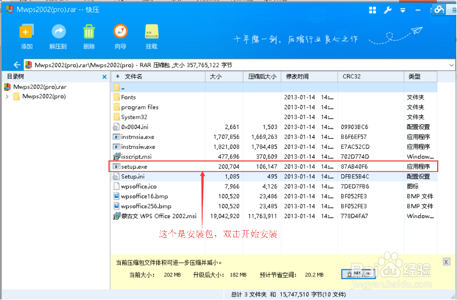Click the 19,042,920 size cell
Viewport: 457px width, 300px height.
(225, 216)
